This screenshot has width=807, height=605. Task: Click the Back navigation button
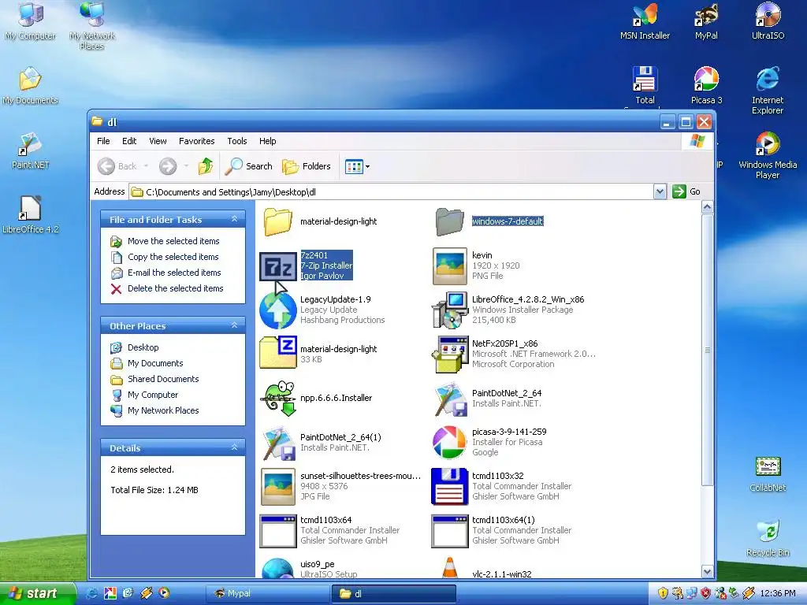click(x=117, y=166)
